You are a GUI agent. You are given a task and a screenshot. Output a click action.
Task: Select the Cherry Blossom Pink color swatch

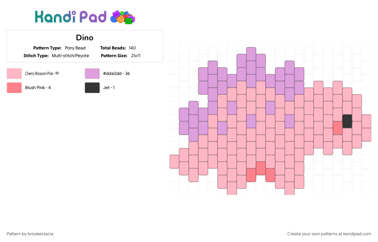pos(14,74)
